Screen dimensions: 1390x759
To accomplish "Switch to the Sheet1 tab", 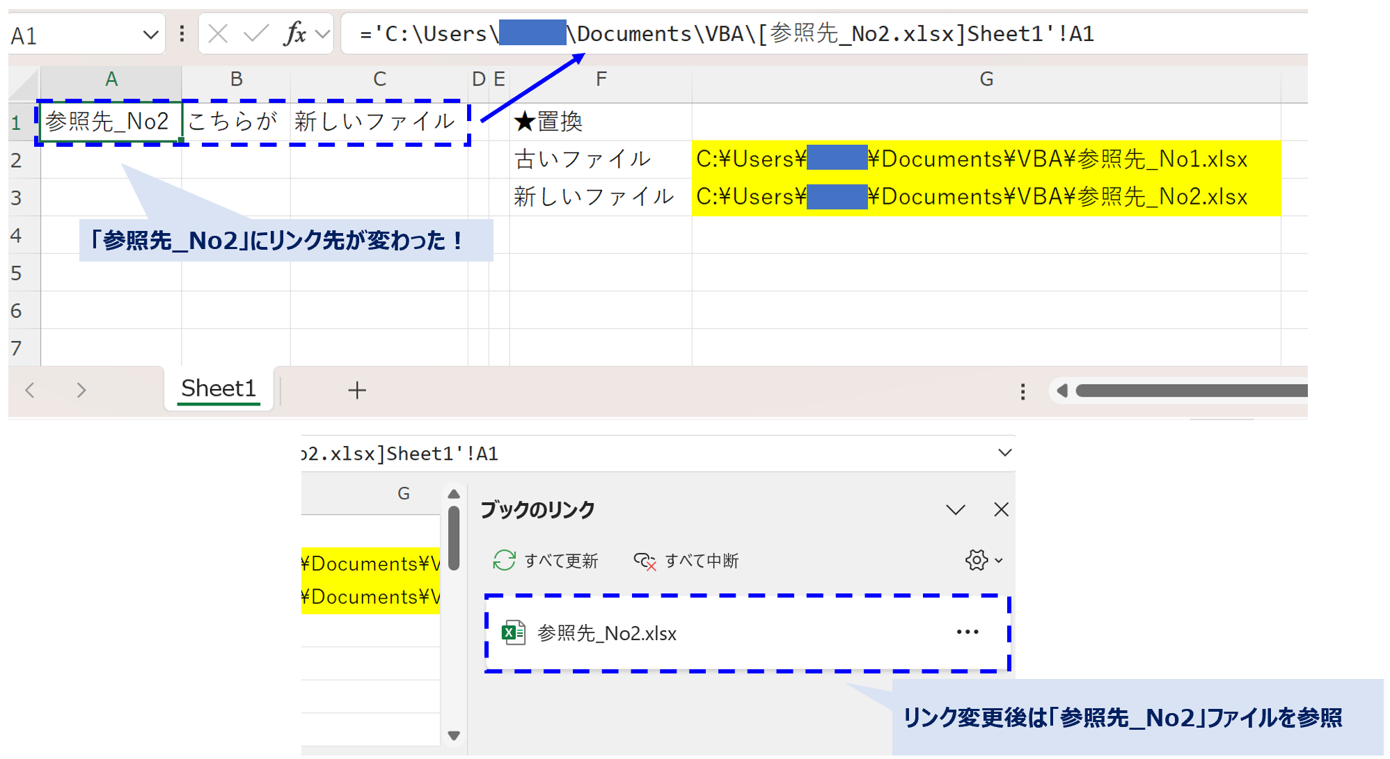I will [x=218, y=388].
